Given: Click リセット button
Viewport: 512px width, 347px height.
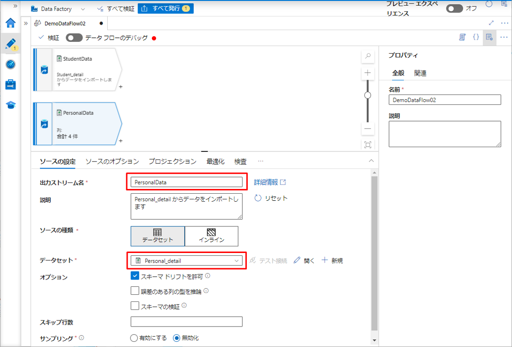Looking at the screenshot, I should 270,198.
